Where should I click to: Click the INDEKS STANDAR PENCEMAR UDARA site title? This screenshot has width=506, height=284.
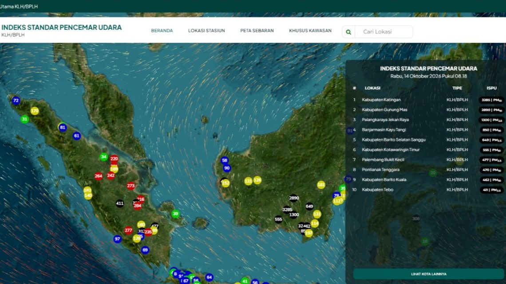62,27
